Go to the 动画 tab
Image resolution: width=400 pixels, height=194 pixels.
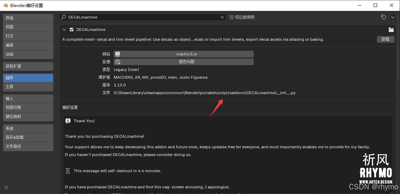pyautogui.click(x=28, y=54)
